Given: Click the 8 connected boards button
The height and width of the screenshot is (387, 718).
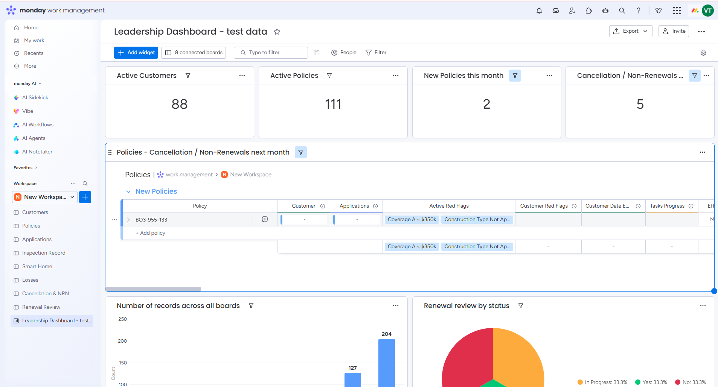Looking at the screenshot, I should (x=194, y=53).
